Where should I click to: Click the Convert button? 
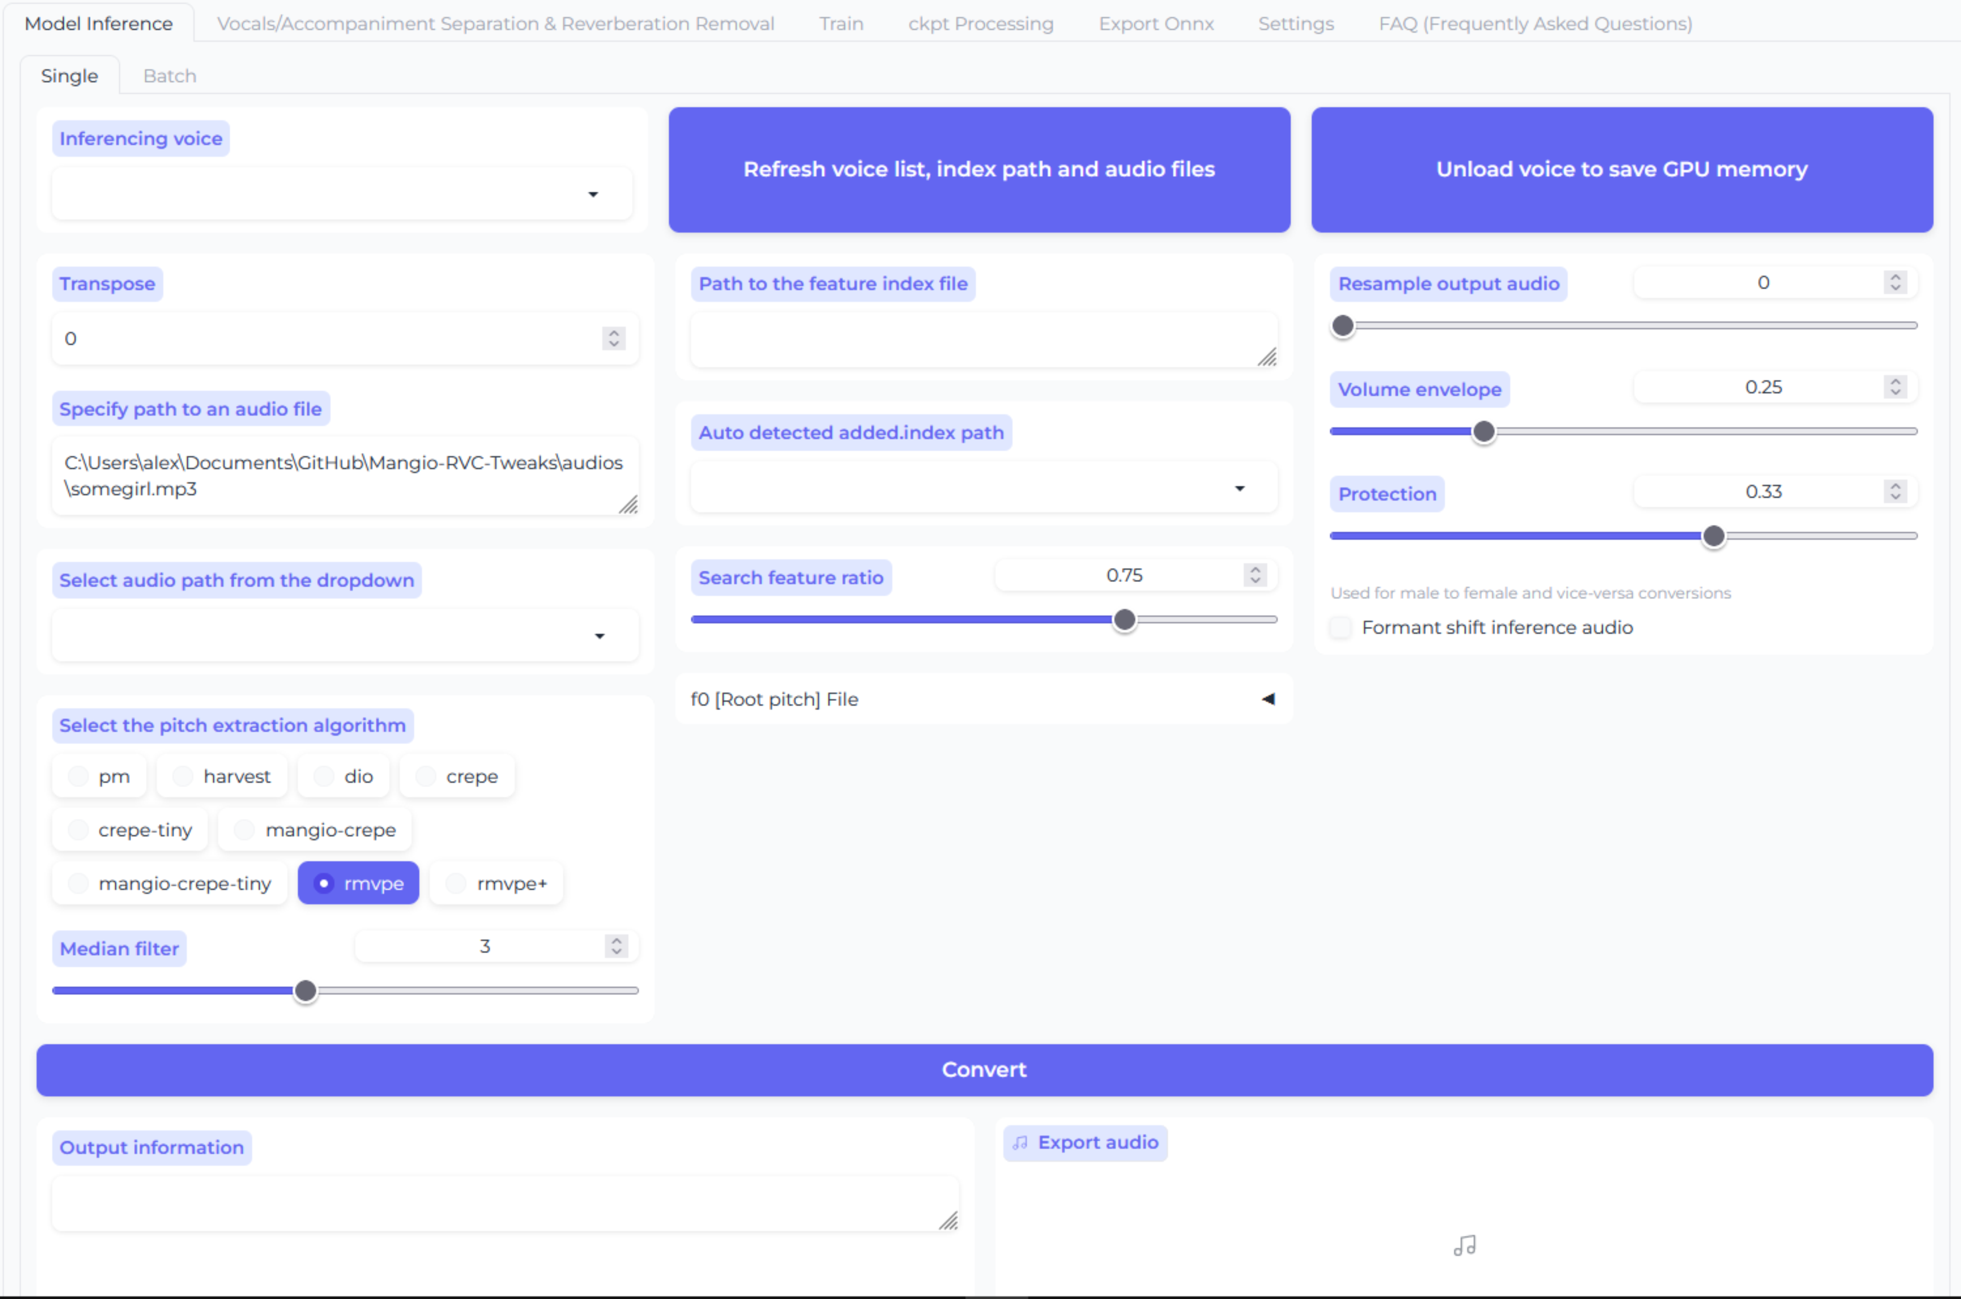click(x=985, y=1070)
